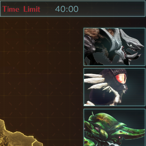Click the 40:00 time value
Screen dimensions: 146x146
[x=67, y=9]
